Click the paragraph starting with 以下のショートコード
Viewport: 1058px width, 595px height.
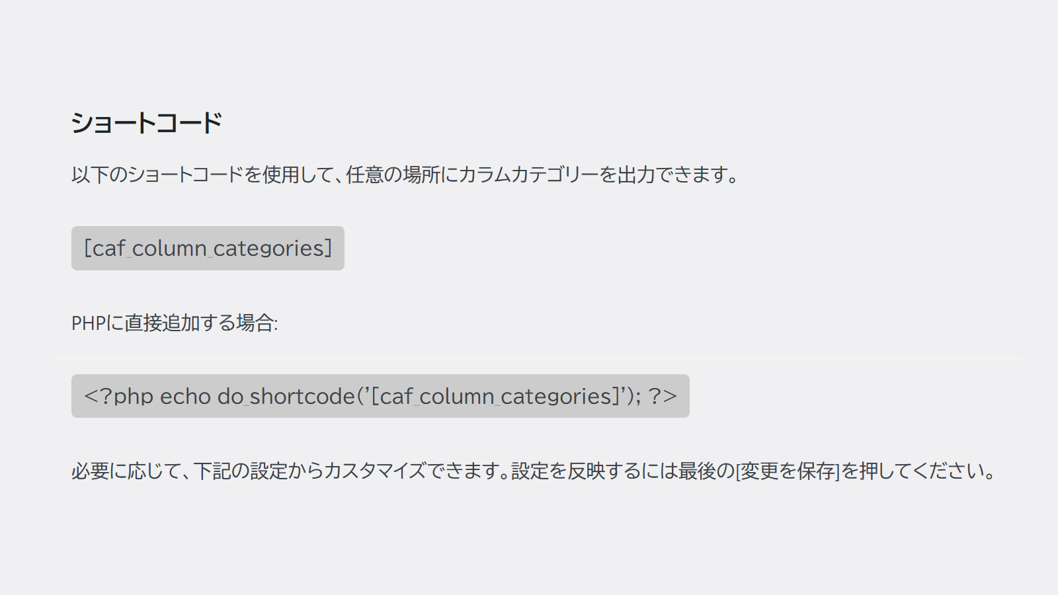click(405, 175)
